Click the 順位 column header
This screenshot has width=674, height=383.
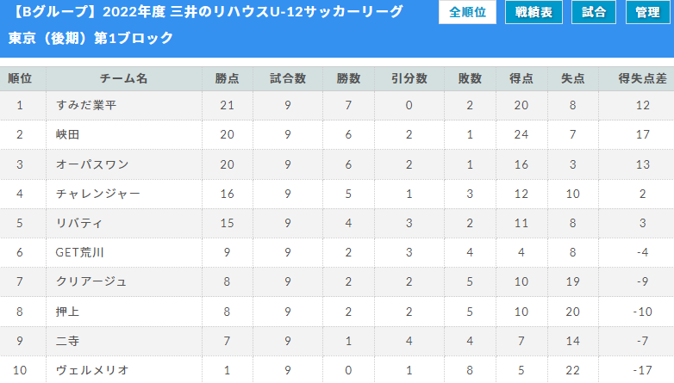[20, 78]
